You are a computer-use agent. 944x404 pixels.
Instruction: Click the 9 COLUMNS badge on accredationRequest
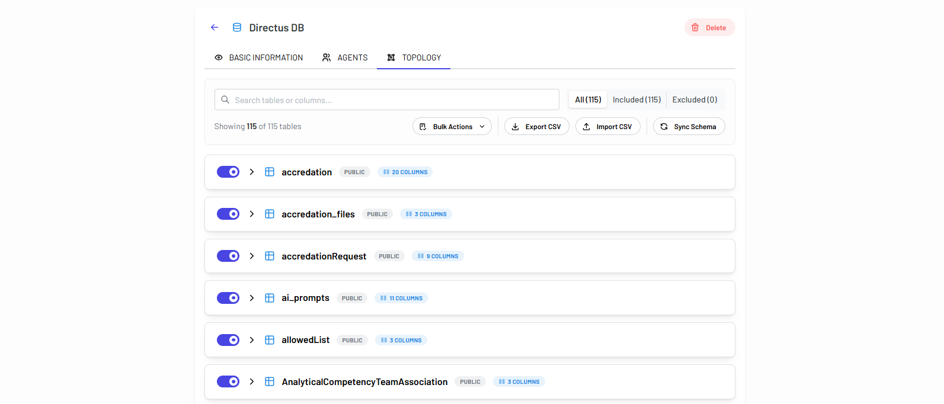pos(438,256)
